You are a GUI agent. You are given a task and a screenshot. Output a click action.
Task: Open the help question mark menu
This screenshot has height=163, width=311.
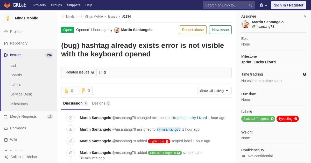[263, 5]
